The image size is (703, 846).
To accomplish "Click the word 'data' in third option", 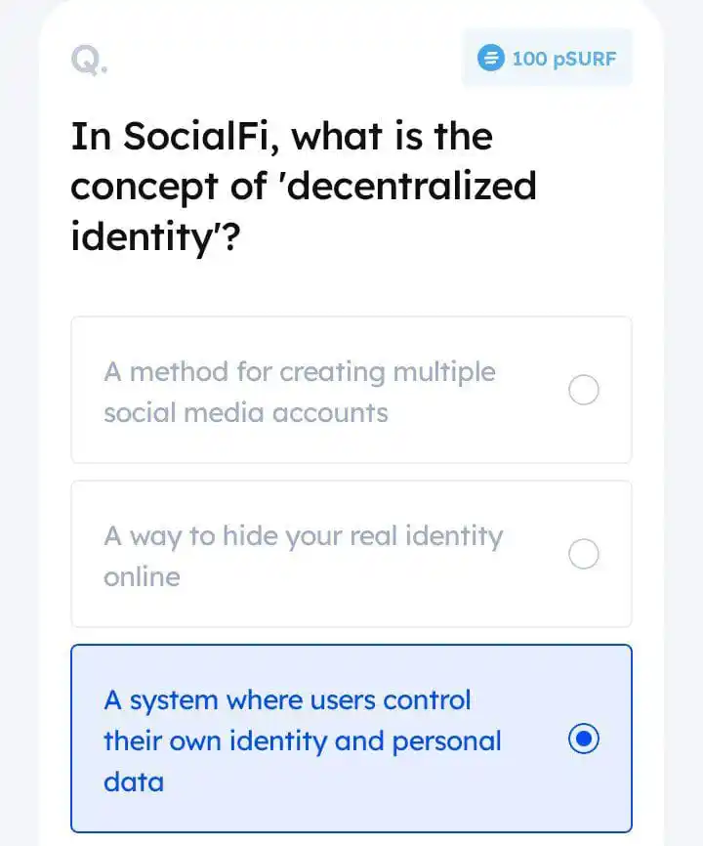I will pos(134,782).
